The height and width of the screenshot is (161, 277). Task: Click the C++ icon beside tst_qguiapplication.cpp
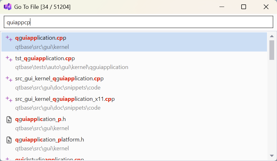pos(9,58)
